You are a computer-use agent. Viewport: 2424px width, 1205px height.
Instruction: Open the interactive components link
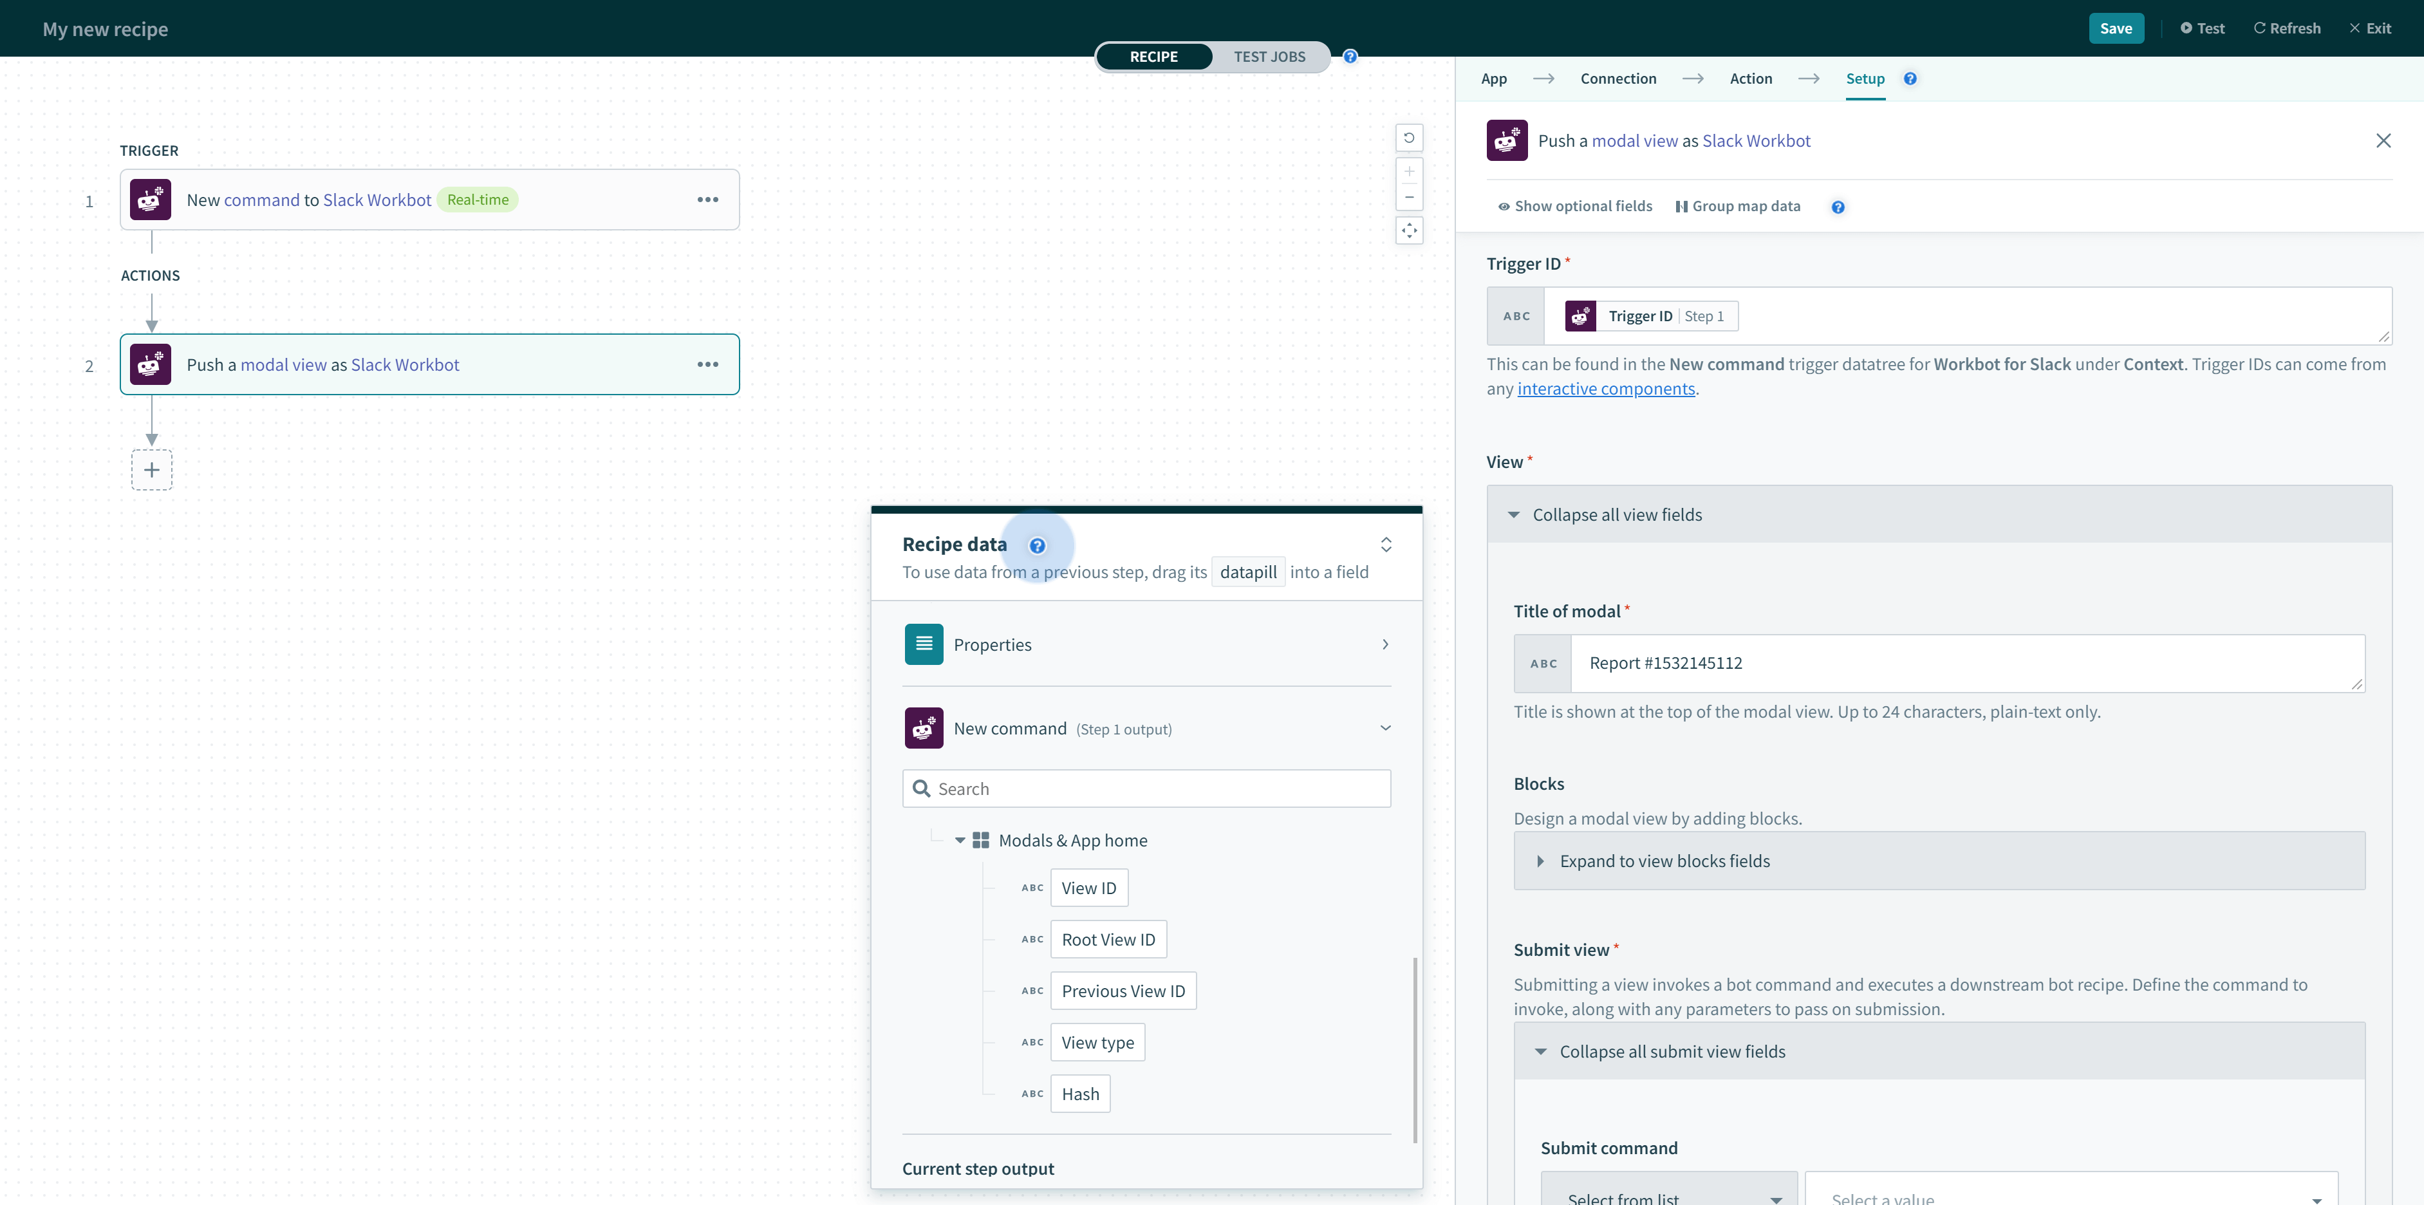click(x=1605, y=389)
